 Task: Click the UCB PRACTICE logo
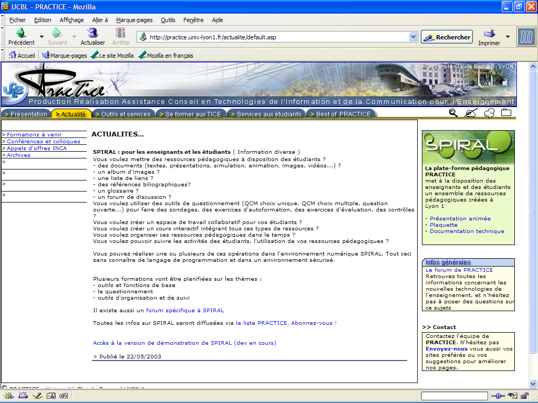click(55, 83)
